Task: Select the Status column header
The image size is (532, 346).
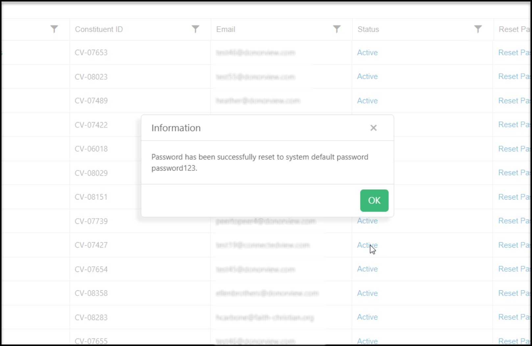Action: [368, 29]
